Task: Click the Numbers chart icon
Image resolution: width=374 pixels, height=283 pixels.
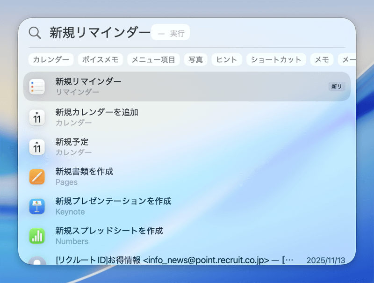Action: click(x=37, y=236)
